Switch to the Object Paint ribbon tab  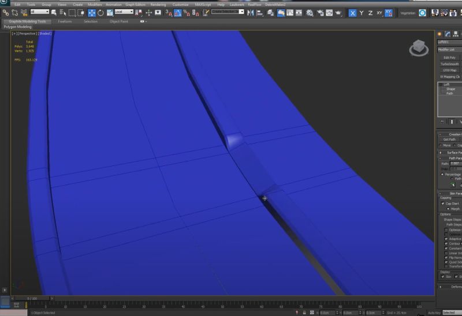coord(119,21)
